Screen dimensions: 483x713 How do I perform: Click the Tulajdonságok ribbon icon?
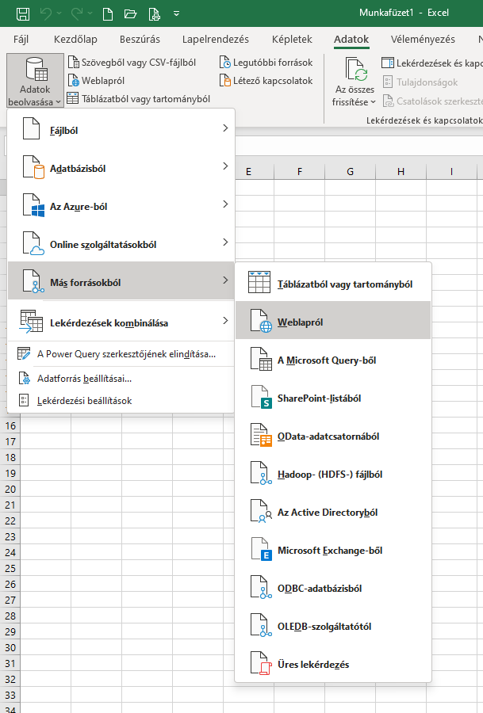(387, 82)
